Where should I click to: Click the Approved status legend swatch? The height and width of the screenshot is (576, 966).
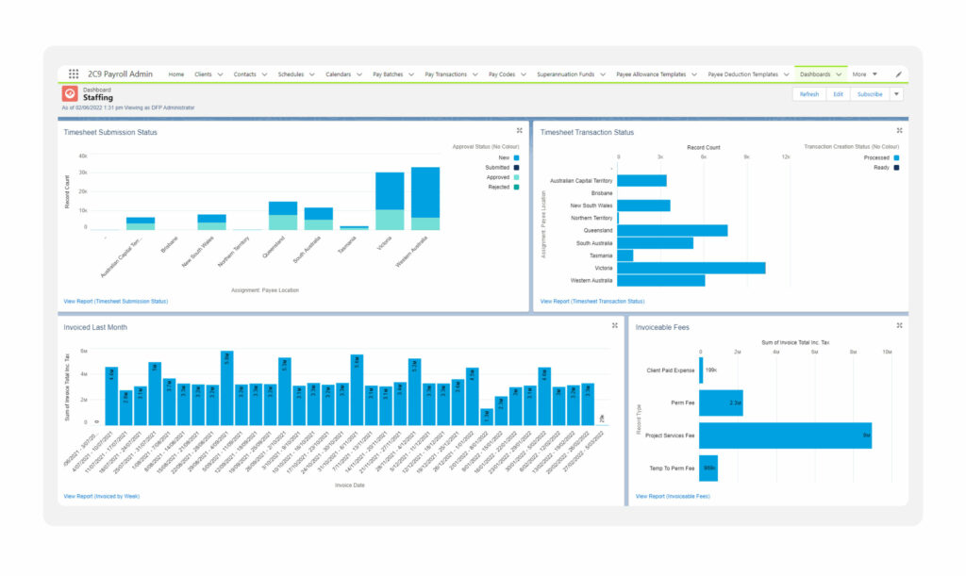click(516, 177)
